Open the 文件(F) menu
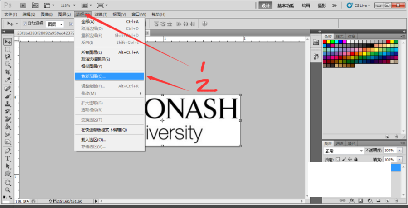This screenshot has height=208, width=408. tap(11, 14)
